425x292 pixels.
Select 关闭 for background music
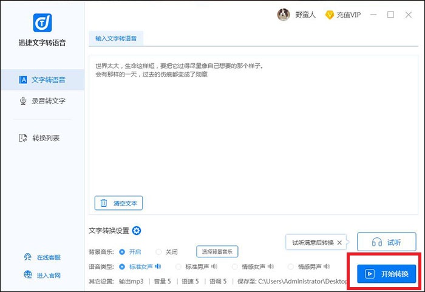tap(159, 251)
